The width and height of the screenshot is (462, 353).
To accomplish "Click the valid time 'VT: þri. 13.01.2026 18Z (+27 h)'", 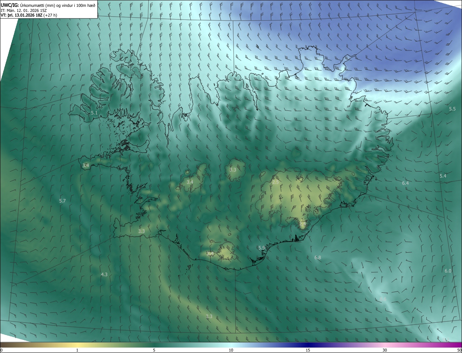I will pos(29,15).
